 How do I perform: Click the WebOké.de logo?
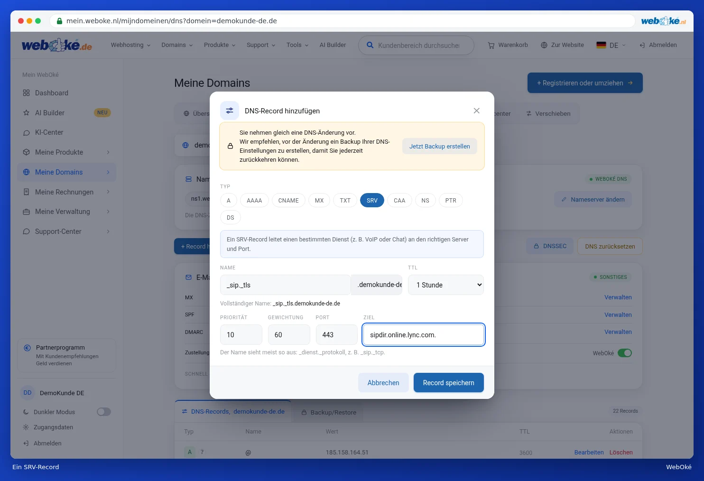pyautogui.click(x=57, y=45)
